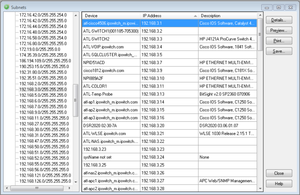Select subnet 172.16.42.0/255.255.254.0
This screenshot has width=300, height=195.
pyautogui.click(x=43, y=15)
